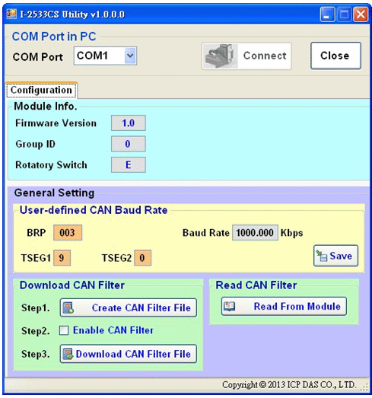Select the BRP input field
Image resolution: width=372 pixels, height=398 pixels.
(68, 233)
